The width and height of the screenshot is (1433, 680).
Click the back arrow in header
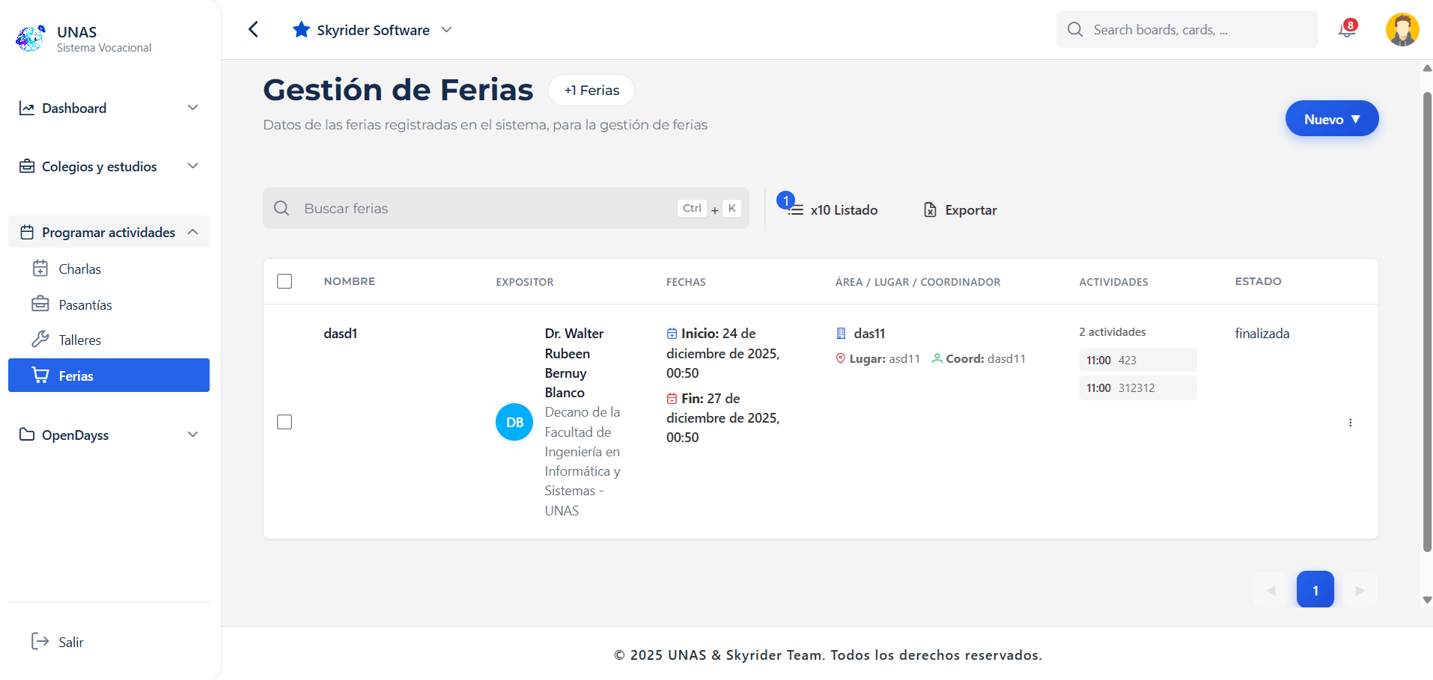[253, 30]
